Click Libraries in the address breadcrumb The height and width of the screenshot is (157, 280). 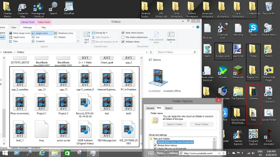click(x=8, y=52)
